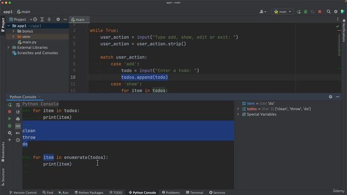Expand Special Variables node
The width and height of the screenshot is (347, 195).
(x=238, y=114)
